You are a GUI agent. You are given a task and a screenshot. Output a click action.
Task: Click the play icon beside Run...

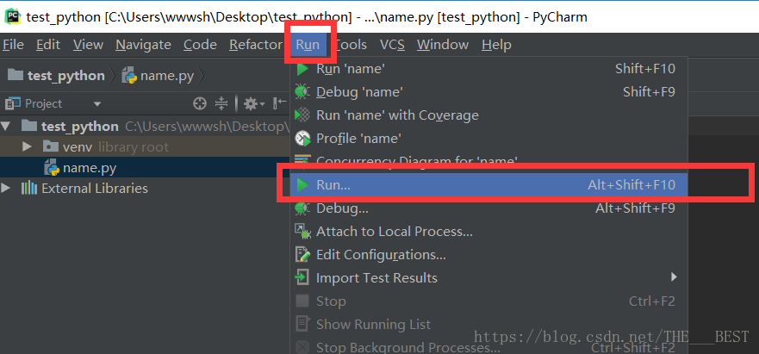click(302, 185)
